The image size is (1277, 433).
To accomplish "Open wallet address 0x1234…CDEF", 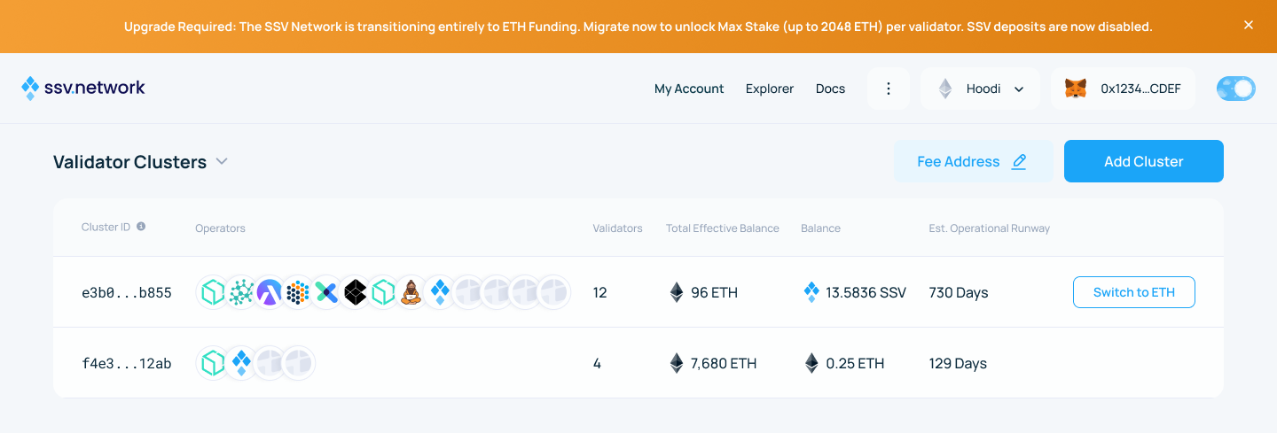I will 1140,89.
